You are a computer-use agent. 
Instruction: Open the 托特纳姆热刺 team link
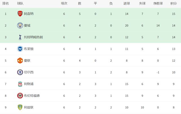coord(33,37)
